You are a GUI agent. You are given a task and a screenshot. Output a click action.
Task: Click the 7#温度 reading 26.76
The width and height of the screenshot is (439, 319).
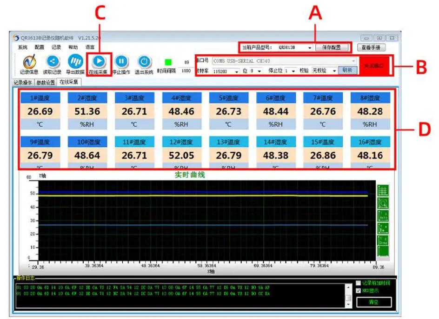[x=323, y=111]
